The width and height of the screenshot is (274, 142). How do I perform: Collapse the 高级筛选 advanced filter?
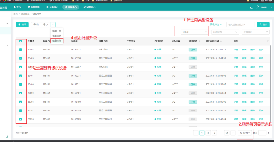point(216,24)
